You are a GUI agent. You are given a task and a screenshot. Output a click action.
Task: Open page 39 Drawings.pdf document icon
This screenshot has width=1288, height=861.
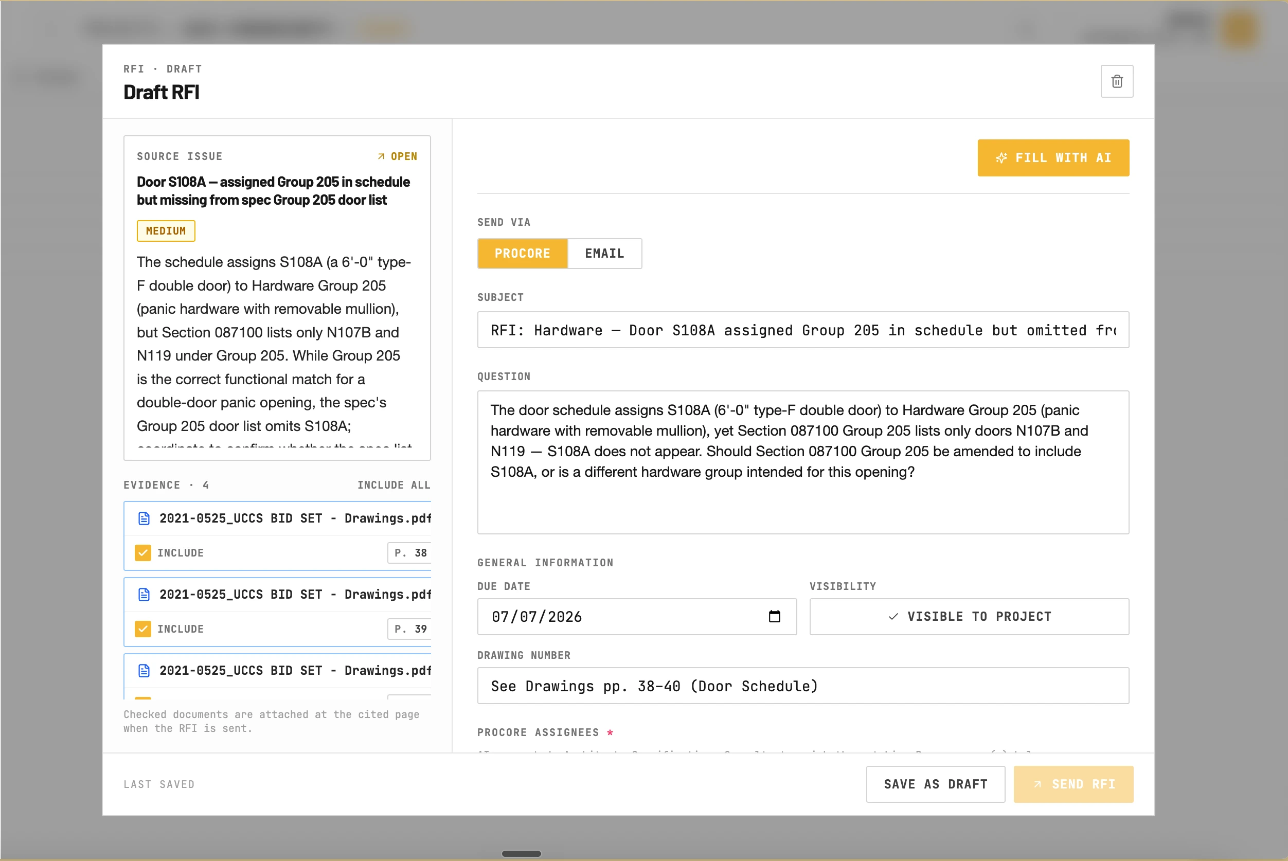(x=144, y=594)
